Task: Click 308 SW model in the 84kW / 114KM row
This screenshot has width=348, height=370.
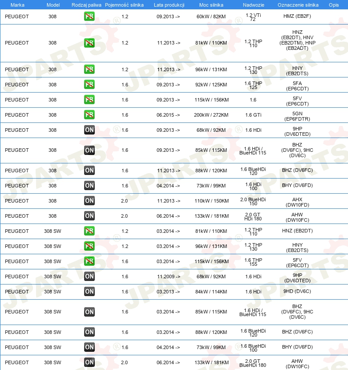Action: pyautogui.click(x=53, y=292)
